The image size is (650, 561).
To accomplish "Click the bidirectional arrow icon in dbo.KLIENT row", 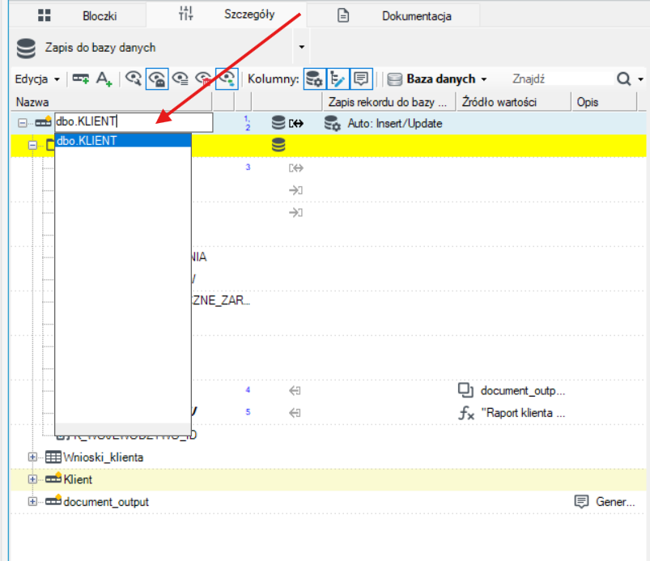I will 296,123.
